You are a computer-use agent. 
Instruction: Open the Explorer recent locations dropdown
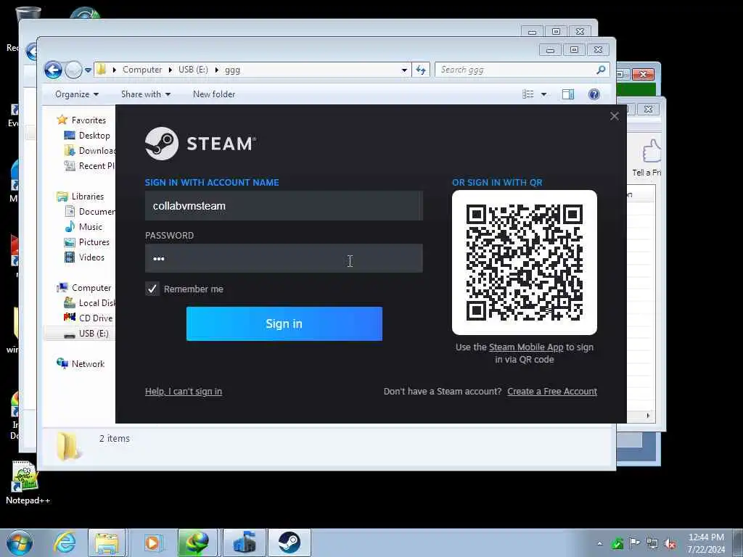tap(88, 70)
